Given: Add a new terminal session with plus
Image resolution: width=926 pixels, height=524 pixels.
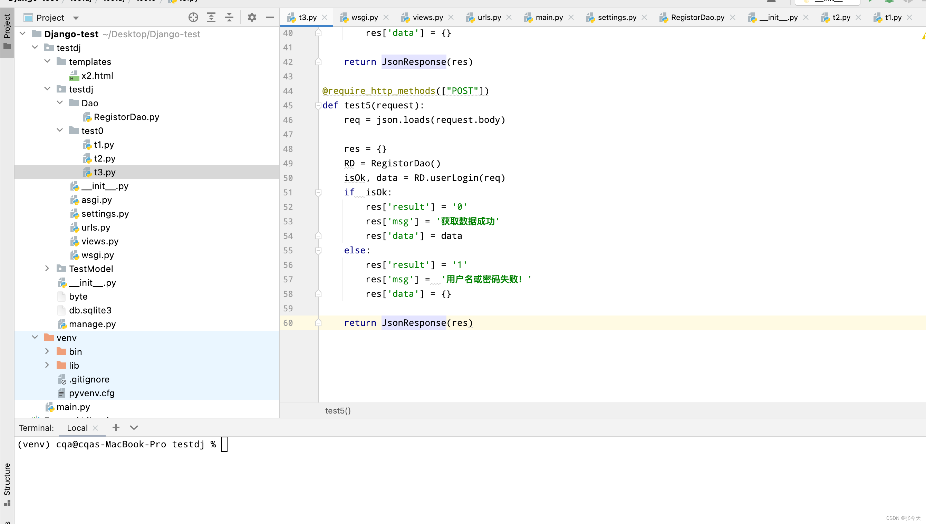Looking at the screenshot, I should [116, 427].
